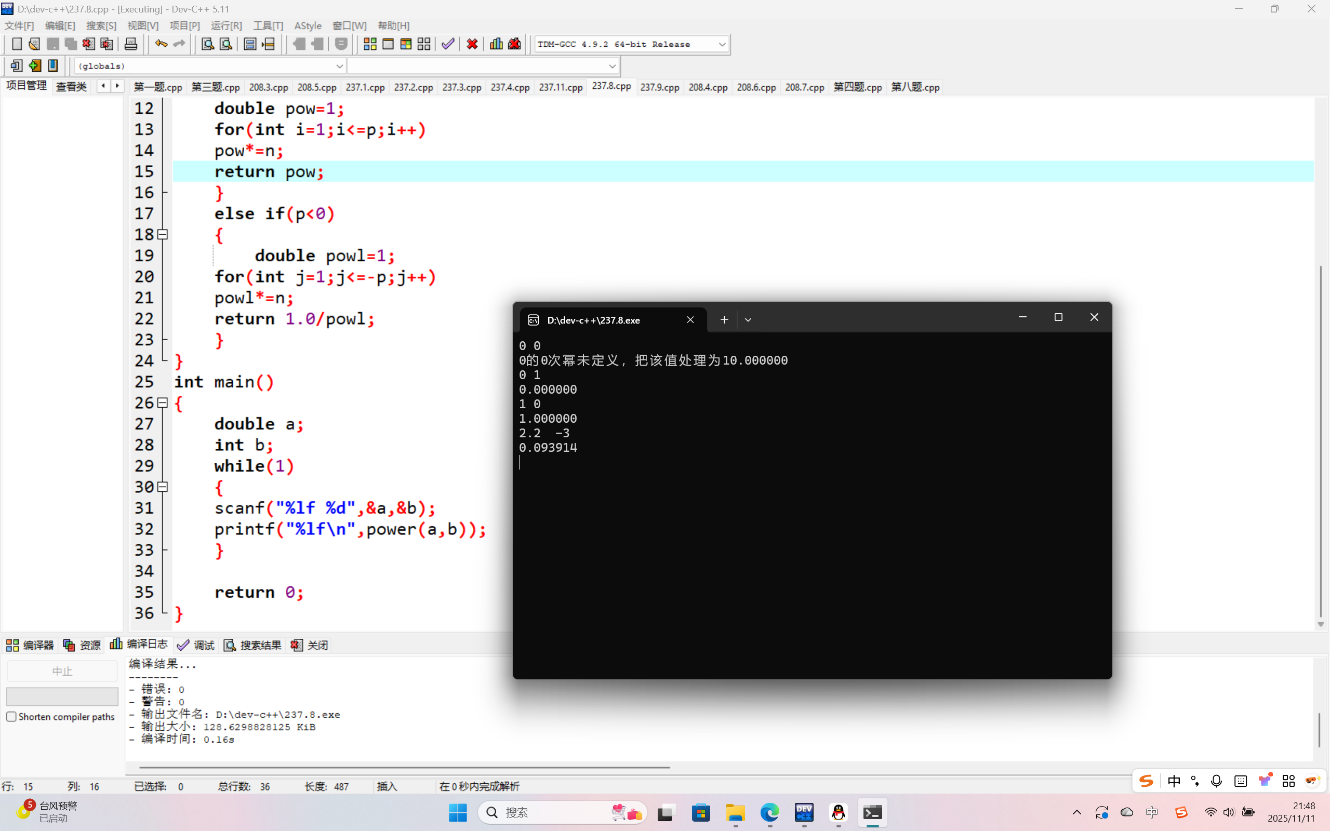Open the 运行[R] menu
Image resolution: width=1330 pixels, height=831 pixels.
[226, 26]
